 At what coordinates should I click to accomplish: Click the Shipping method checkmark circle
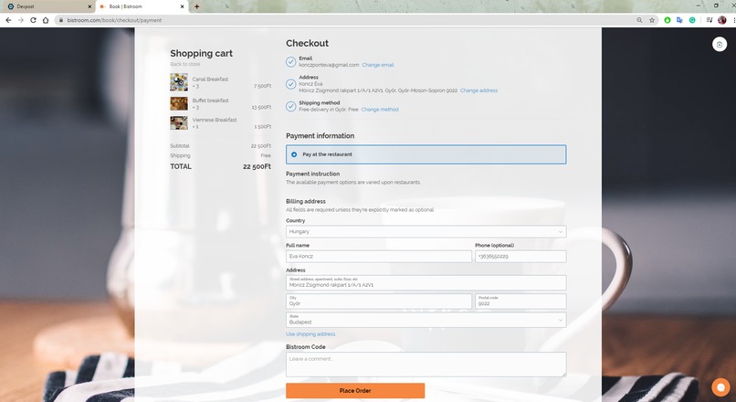[x=290, y=106]
